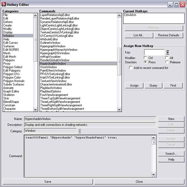Open the Category dropdown arrow
Viewport: 187px width, 187px height.
click(x=80, y=131)
